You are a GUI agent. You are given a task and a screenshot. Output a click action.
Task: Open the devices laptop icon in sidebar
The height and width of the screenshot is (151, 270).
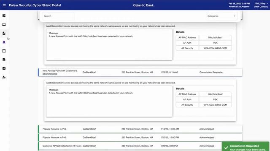[4, 24]
